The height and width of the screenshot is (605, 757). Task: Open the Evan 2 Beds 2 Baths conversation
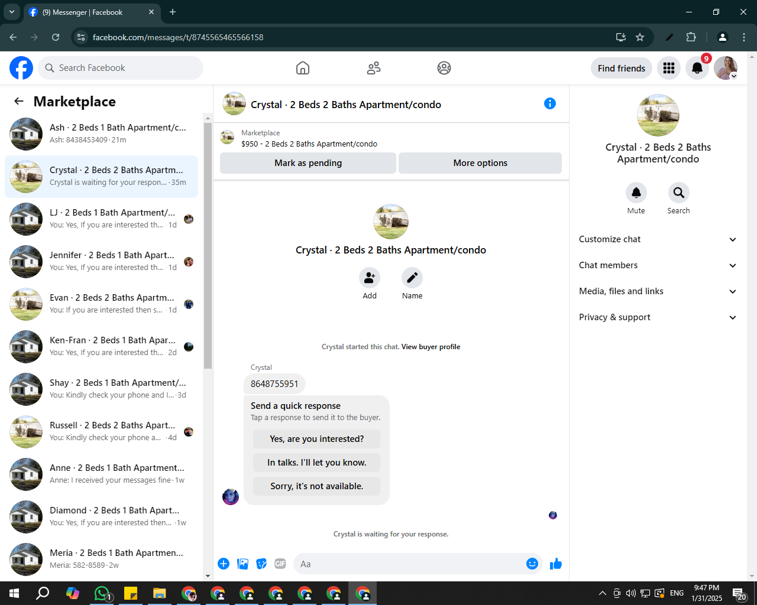[x=102, y=304]
